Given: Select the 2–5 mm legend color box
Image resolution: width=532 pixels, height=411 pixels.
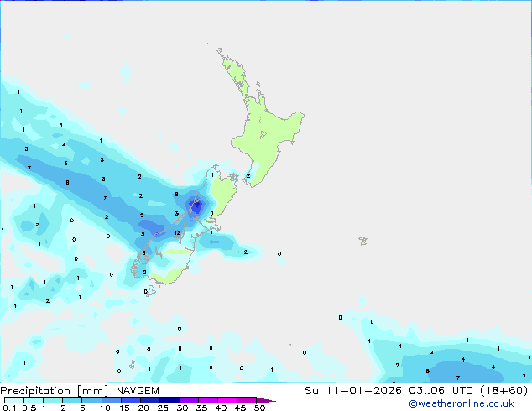Looking at the screenshot, I should 72,400.
